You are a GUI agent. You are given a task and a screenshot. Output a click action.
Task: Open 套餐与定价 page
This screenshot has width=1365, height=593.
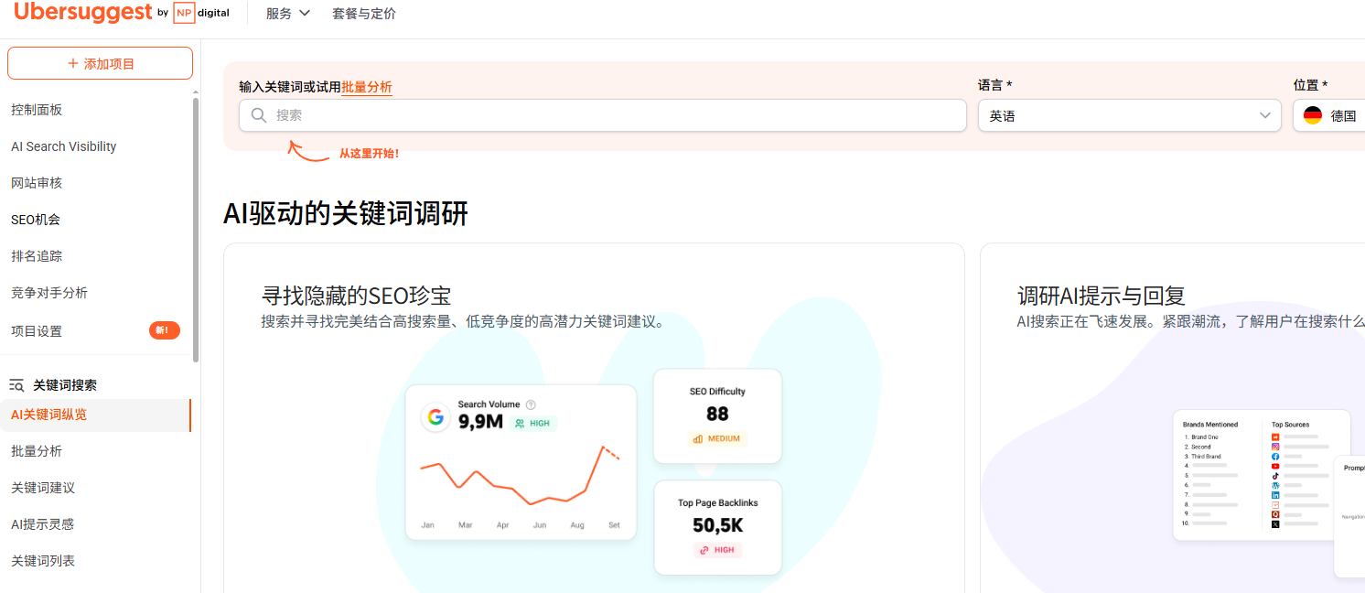point(364,14)
